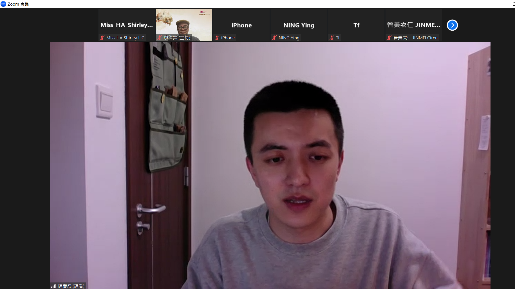Click the 陳春成 (講者) name label
This screenshot has height=289, width=515.
click(x=71, y=286)
